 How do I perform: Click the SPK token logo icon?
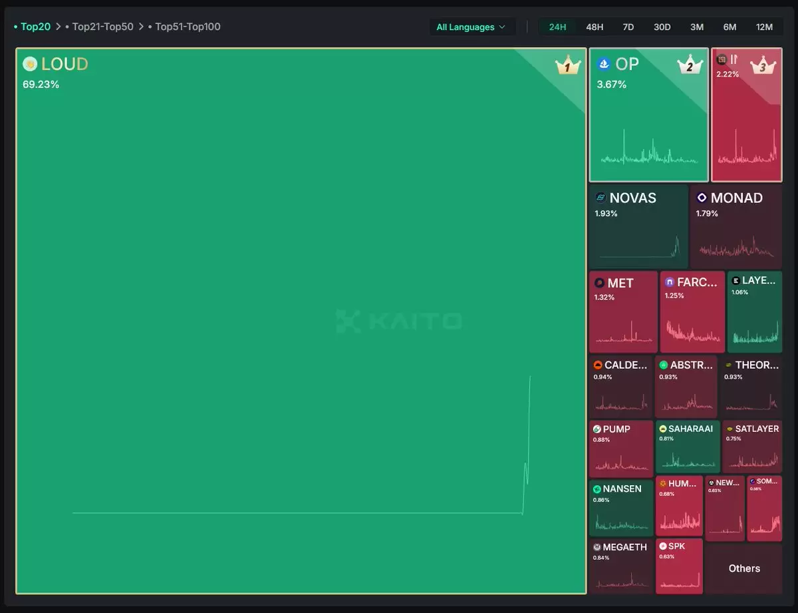(x=663, y=546)
